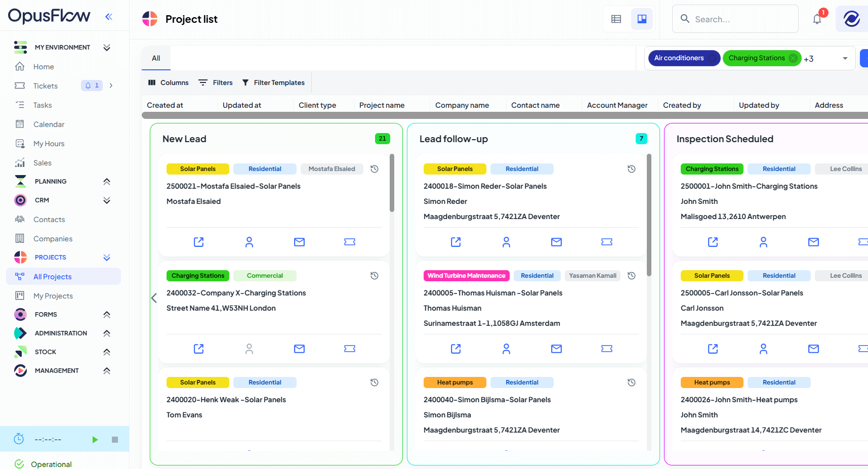Open the Columns chooser

click(169, 82)
